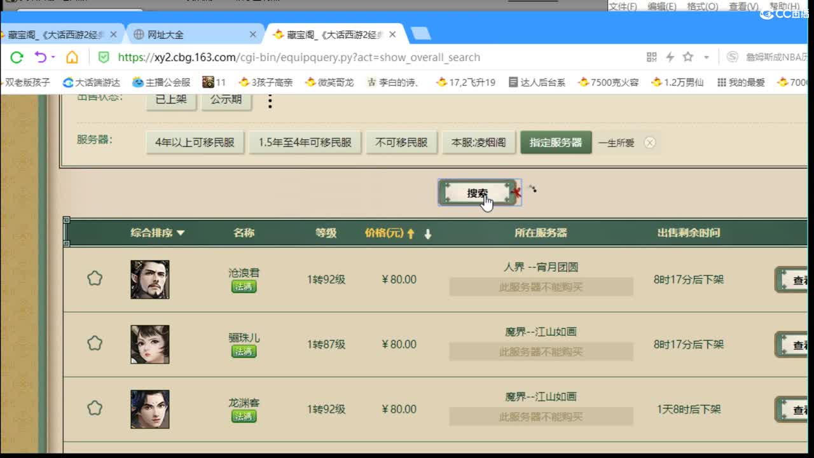This screenshot has height=458, width=814.
Task: Open bookmark 双老版孩子
Action: (x=25, y=82)
